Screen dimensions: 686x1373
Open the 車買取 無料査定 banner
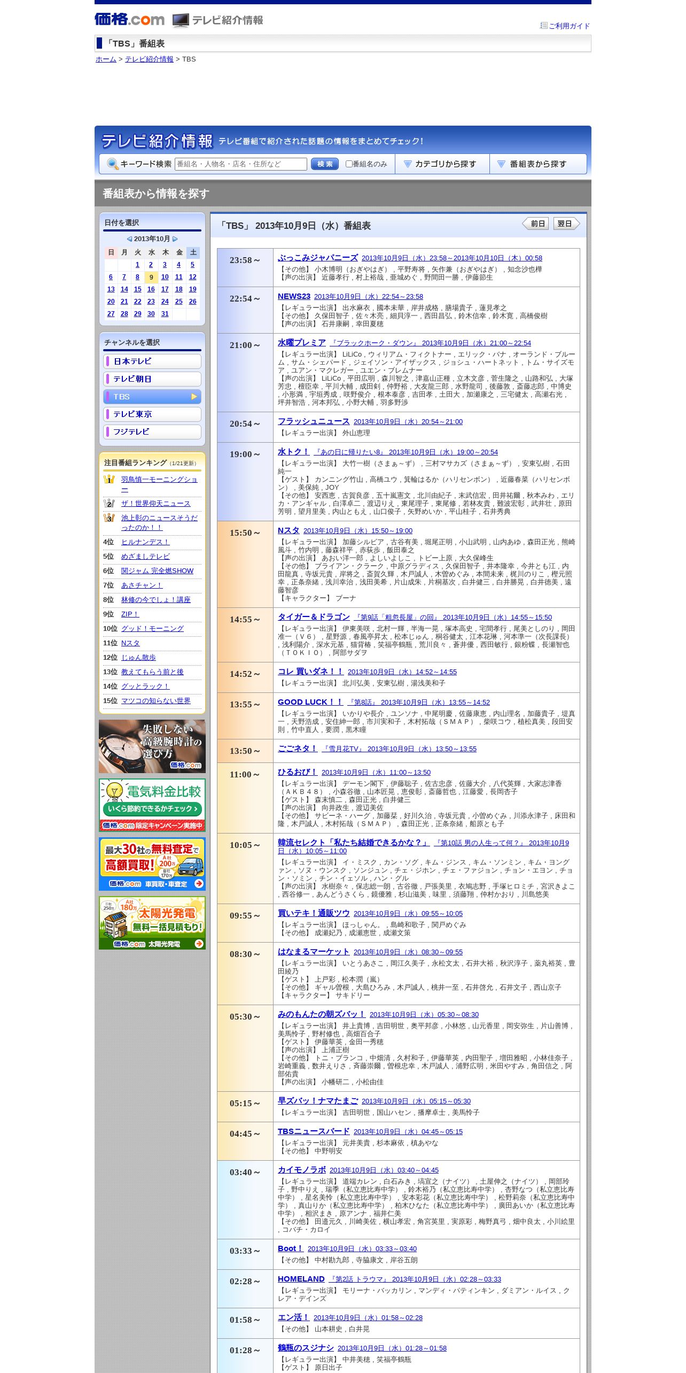pyautogui.click(x=152, y=864)
